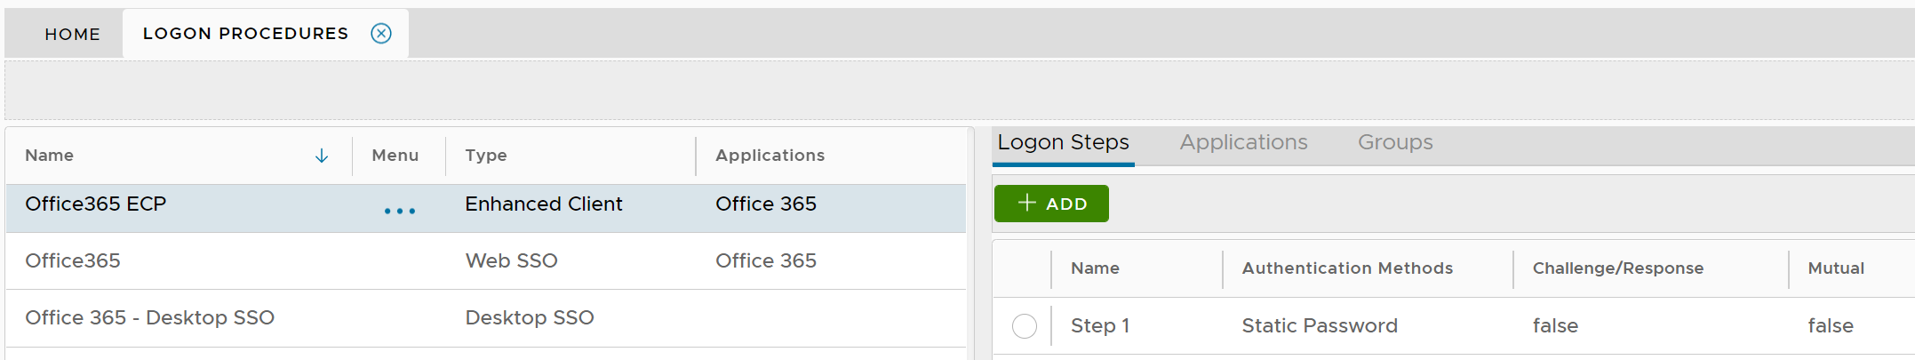The width and height of the screenshot is (1915, 360).
Task: Close the Logon Procedures tab
Action: click(381, 34)
